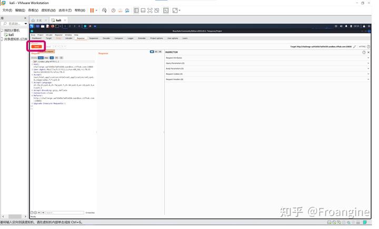The image size is (379, 229).
Task: Enter full screen mode icon in VMware toolbar
Action: (x=150, y=11)
